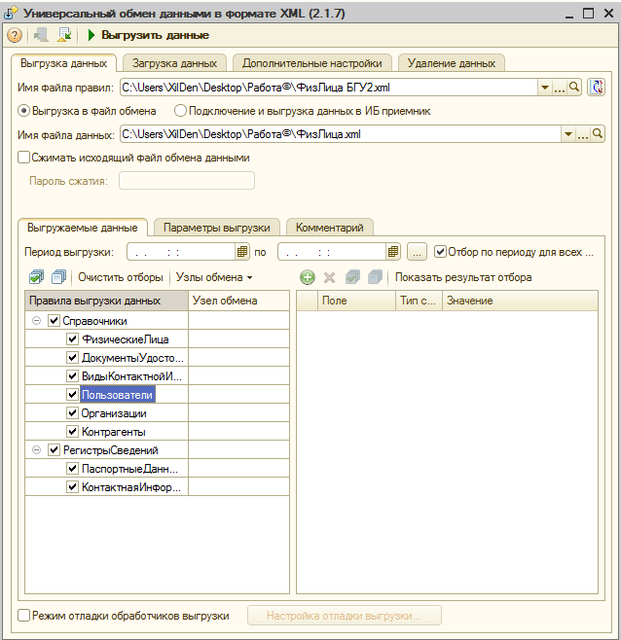Screen dimensions: 621x640
Task: Select connection and export to receiver IB option
Action: point(180,111)
